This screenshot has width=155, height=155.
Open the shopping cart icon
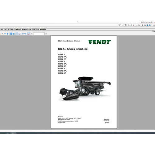pyautogui.click(x=126, y=25)
